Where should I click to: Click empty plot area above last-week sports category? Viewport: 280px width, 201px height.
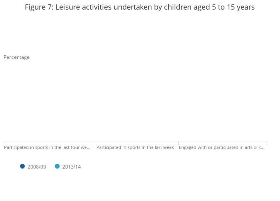point(135,100)
